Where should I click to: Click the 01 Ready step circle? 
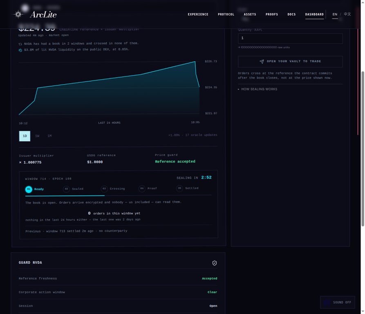(29, 189)
